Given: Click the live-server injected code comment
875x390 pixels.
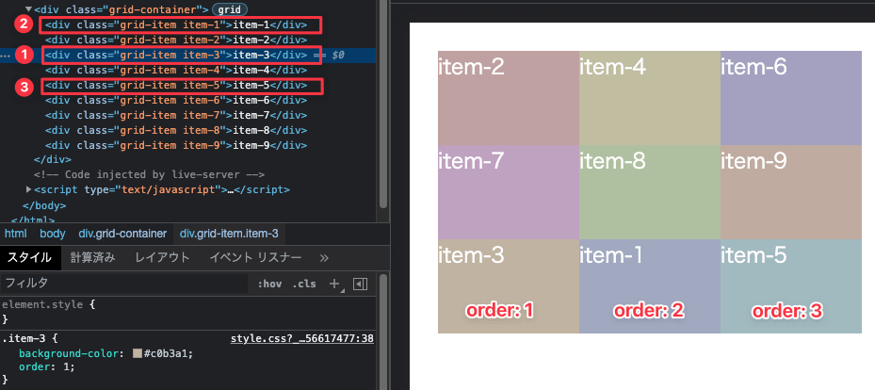Looking at the screenshot, I should [149, 174].
